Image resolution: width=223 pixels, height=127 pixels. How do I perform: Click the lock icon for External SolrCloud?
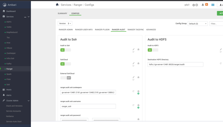[138, 77]
